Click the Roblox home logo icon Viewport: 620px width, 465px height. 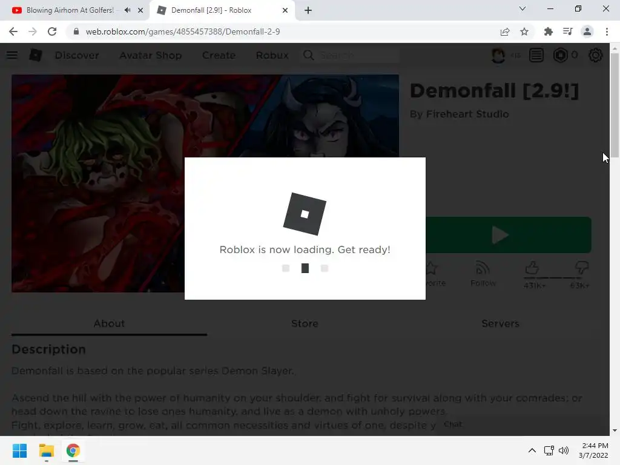tap(36, 55)
